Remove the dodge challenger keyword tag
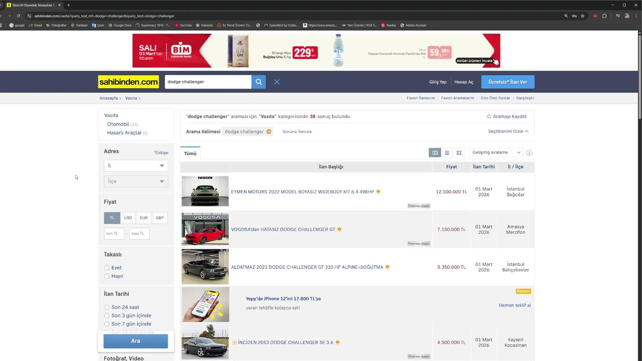 click(x=269, y=131)
